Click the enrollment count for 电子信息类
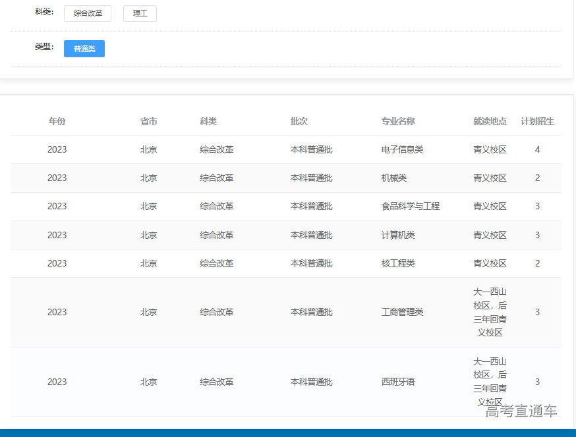Viewport: 576px width, 437px height. [x=537, y=149]
